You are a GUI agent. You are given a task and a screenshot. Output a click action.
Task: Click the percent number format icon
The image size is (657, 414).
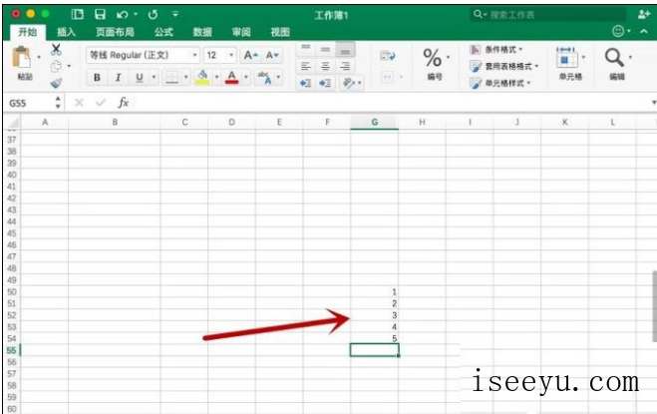tap(432, 58)
